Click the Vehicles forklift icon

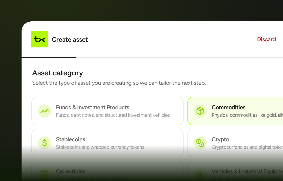pyautogui.click(x=200, y=175)
